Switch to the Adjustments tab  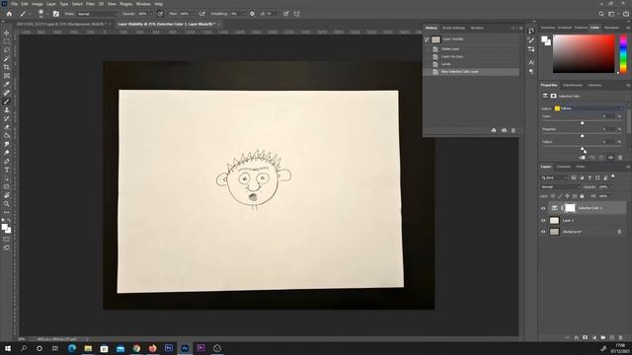coord(573,86)
